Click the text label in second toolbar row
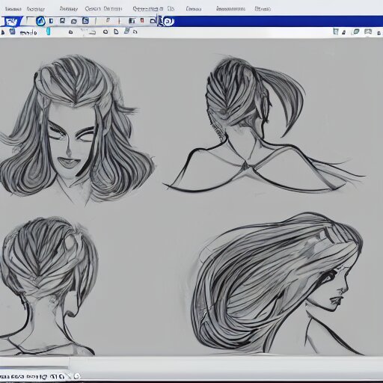 [28, 33]
